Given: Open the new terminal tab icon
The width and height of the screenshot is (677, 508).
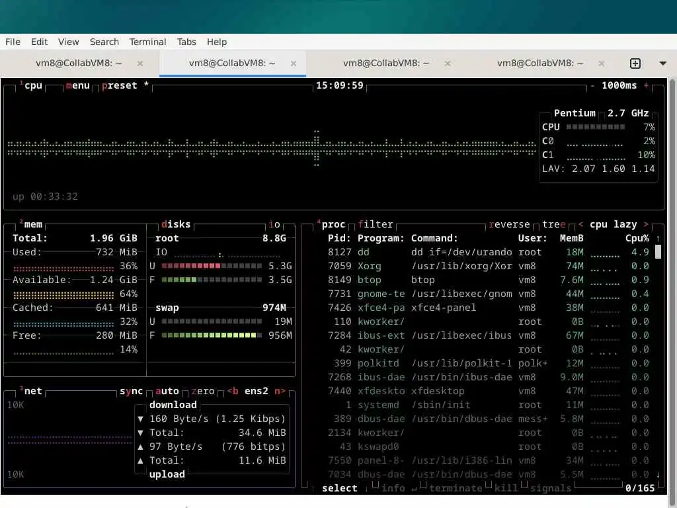Looking at the screenshot, I should tap(635, 63).
